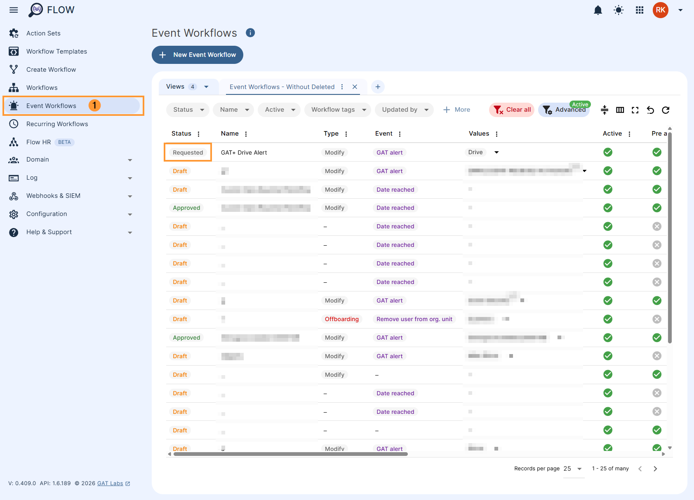The width and height of the screenshot is (694, 500).
Task: Open the column chooser icon
Action: [620, 110]
